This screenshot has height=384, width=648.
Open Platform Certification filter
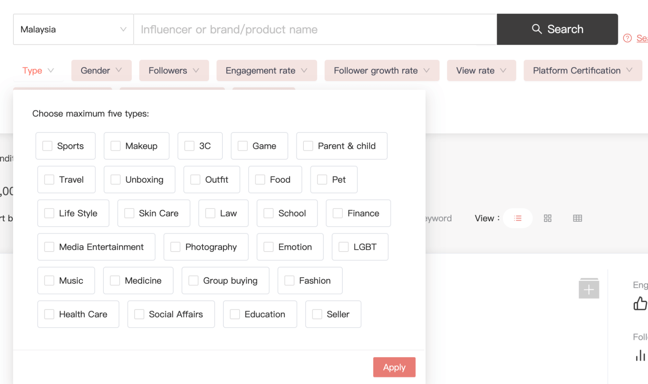point(583,70)
